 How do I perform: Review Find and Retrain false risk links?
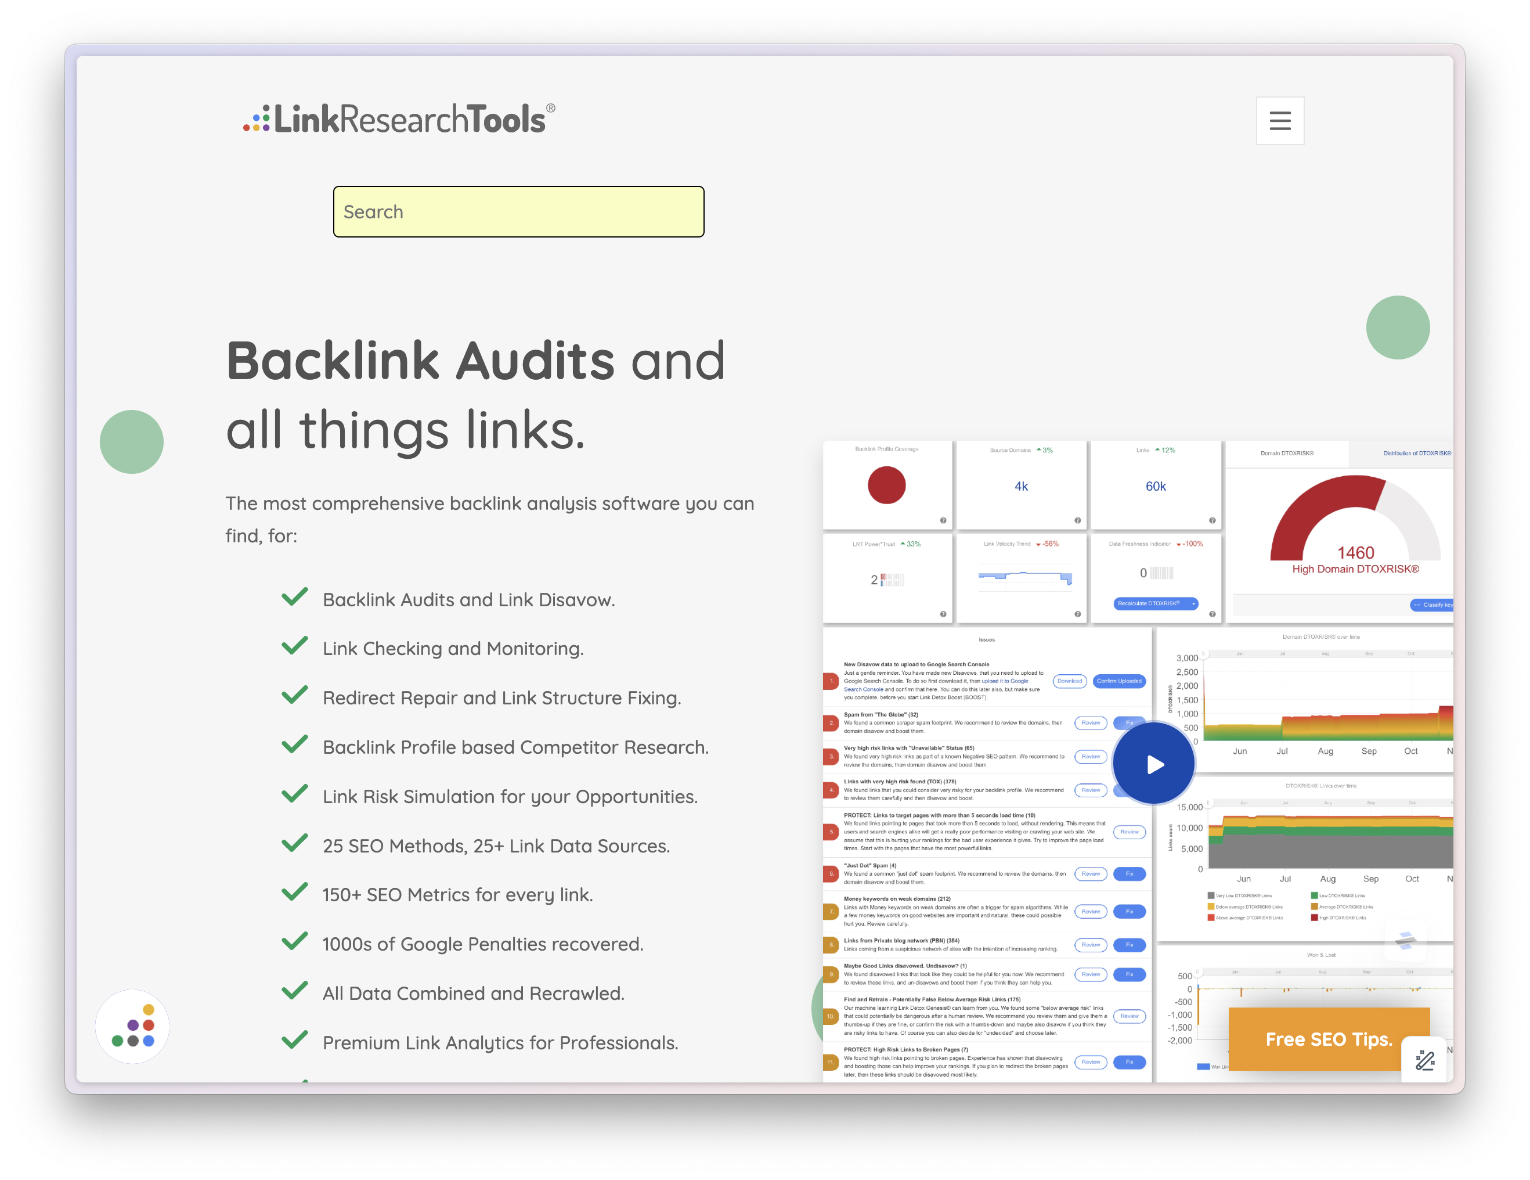pyautogui.click(x=1130, y=1016)
